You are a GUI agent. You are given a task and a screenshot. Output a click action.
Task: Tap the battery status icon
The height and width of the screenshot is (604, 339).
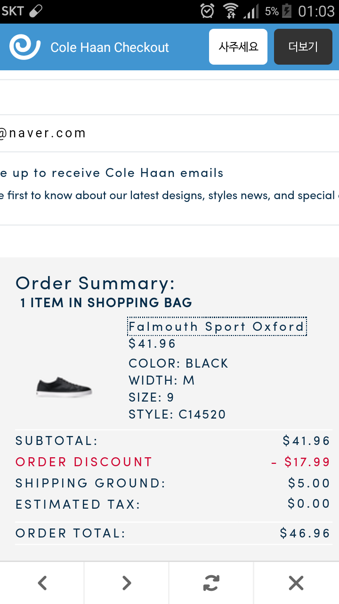tap(287, 10)
